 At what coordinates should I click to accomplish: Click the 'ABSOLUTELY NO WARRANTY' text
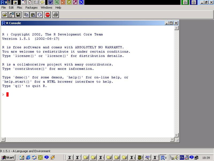[98, 47]
